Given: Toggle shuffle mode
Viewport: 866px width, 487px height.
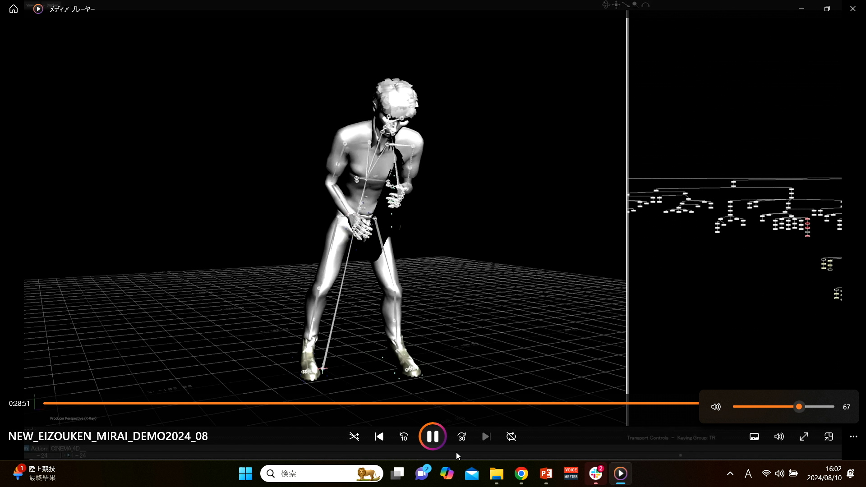Looking at the screenshot, I should pyautogui.click(x=354, y=436).
